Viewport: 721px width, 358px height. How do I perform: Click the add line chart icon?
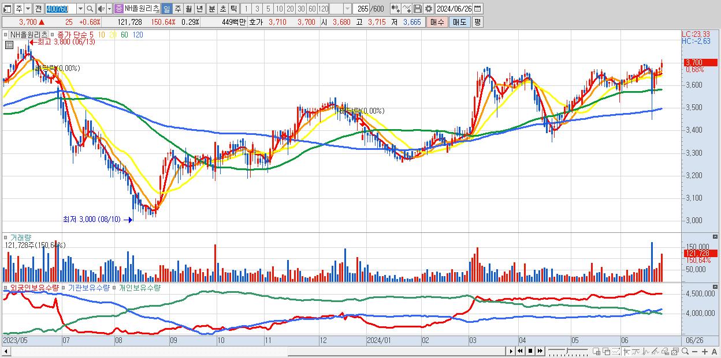tap(407, 9)
